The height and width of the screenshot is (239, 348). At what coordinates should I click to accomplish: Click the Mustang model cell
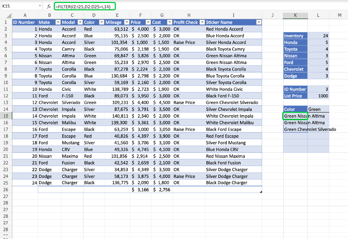[72, 143]
